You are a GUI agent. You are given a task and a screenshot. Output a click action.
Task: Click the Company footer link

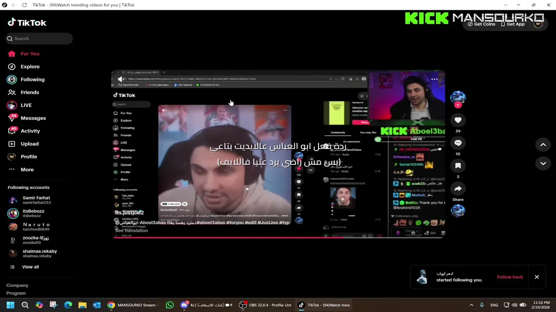[x=17, y=286]
